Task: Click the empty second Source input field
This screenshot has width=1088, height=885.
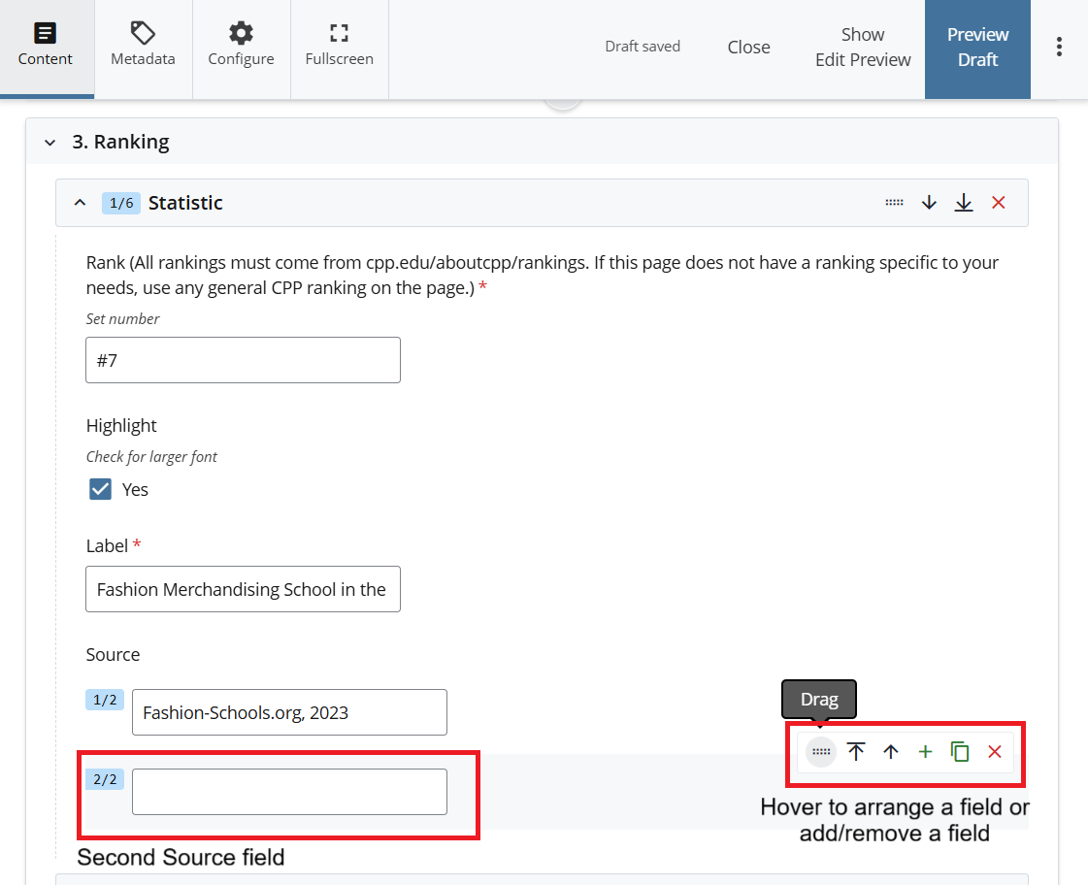Action: click(289, 792)
